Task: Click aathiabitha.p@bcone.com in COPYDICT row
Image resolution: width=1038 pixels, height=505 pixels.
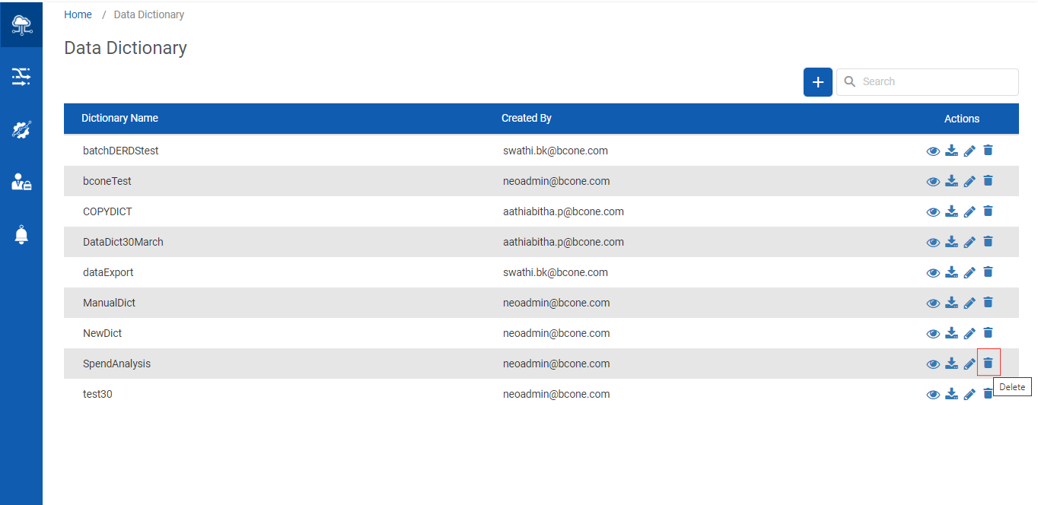Action: pyautogui.click(x=563, y=211)
